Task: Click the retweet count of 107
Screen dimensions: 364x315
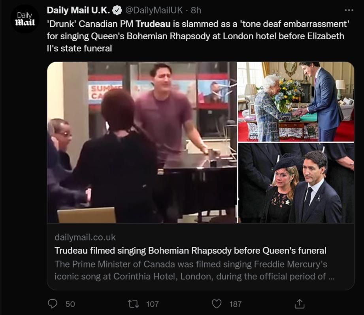Action: pyautogui.click(x=152, y=304)
